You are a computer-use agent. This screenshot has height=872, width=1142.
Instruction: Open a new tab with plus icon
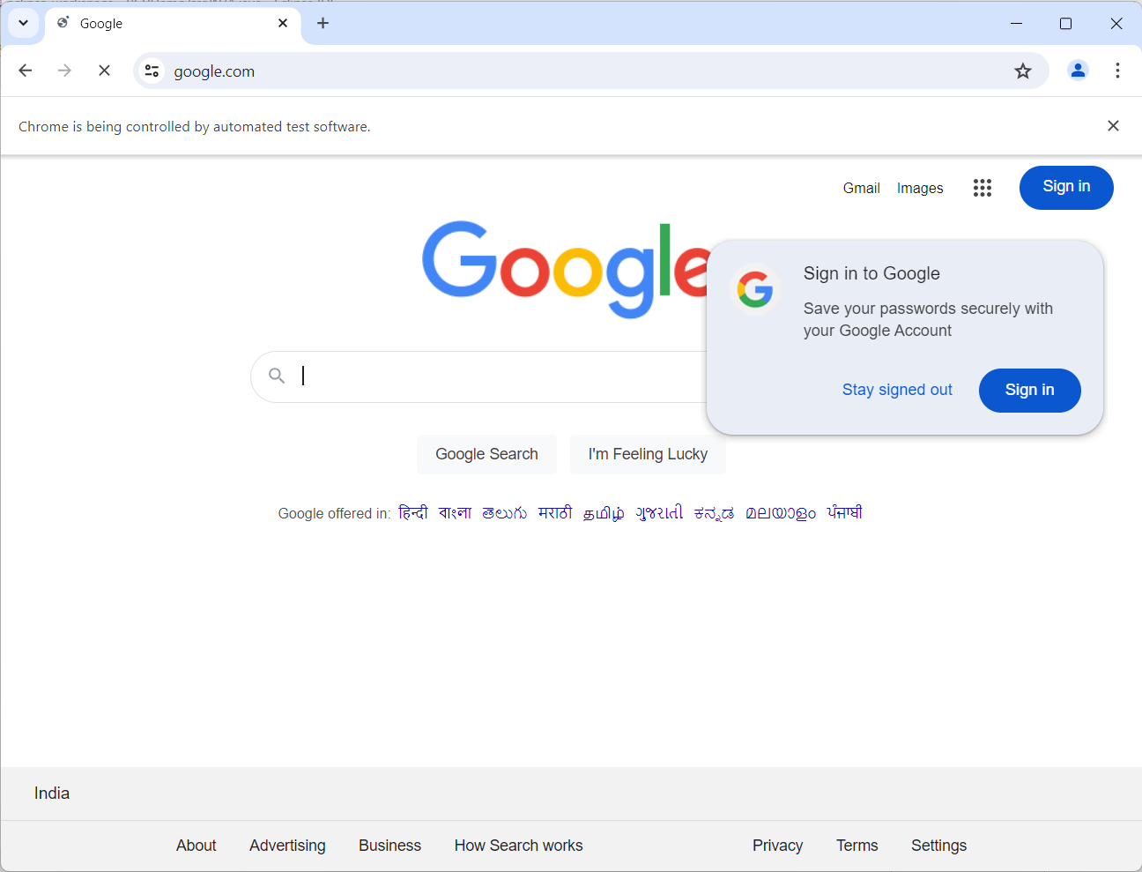[323, 24]
